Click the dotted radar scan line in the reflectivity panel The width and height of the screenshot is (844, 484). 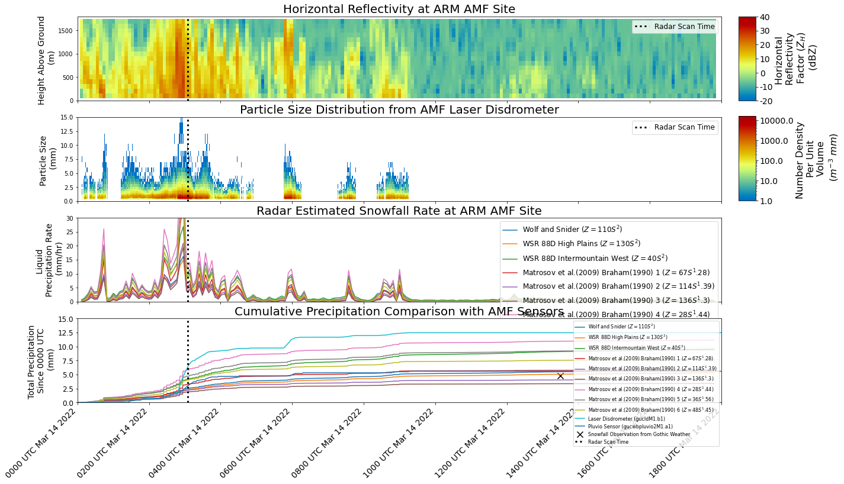click(188, 59)
